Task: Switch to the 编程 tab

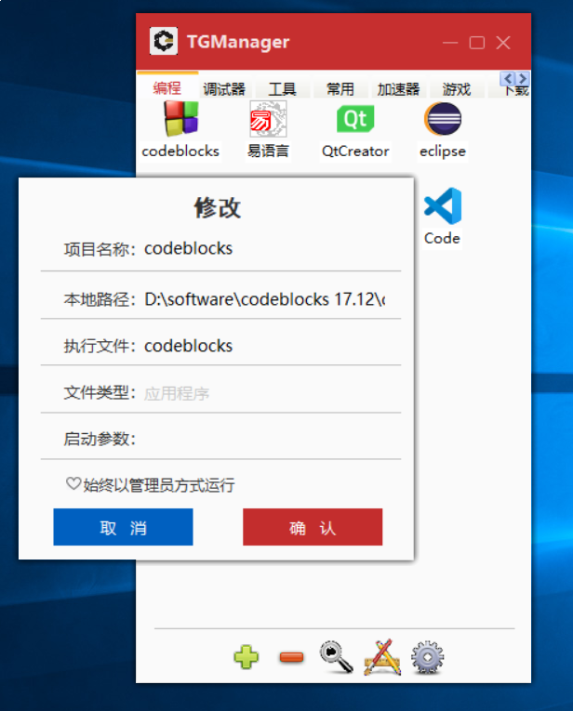Action: pyautogui.click(x=167, y=87)
